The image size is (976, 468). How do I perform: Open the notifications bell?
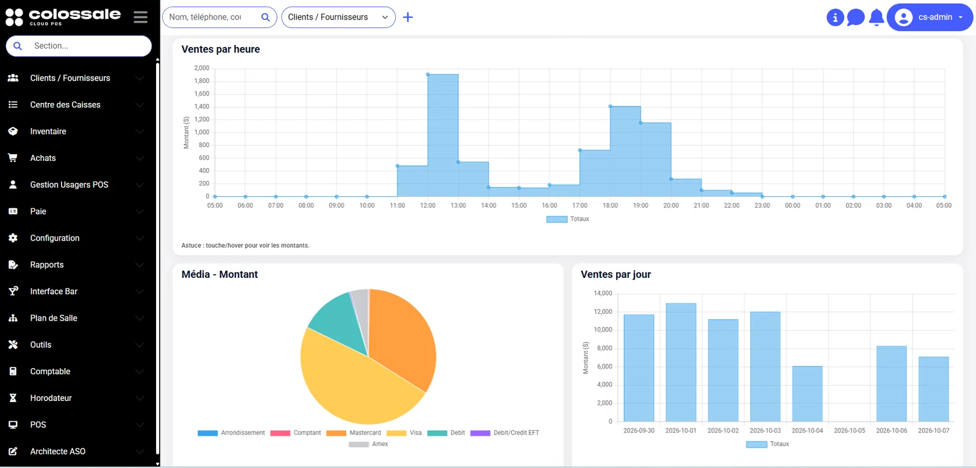pos(877,17)
